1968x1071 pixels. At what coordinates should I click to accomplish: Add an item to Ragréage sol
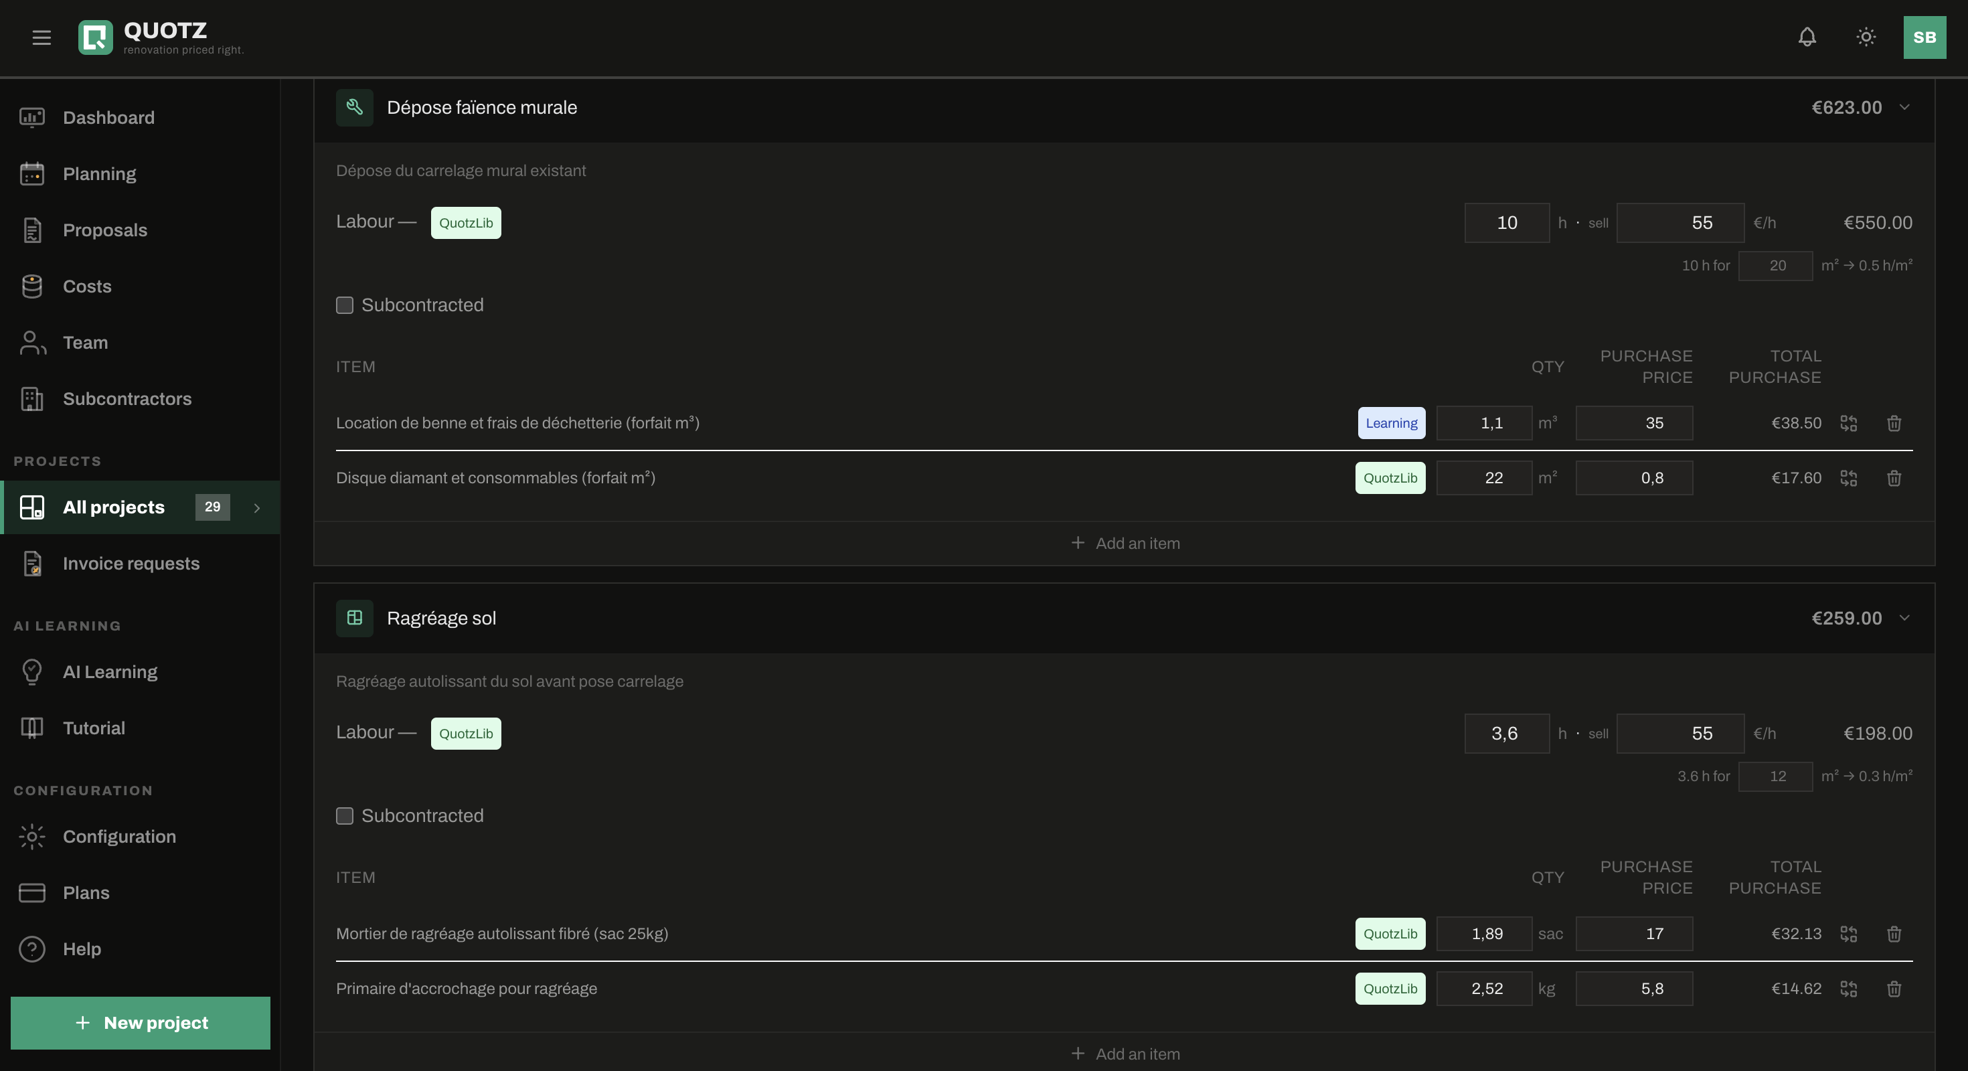(x=1125, y=1054)
